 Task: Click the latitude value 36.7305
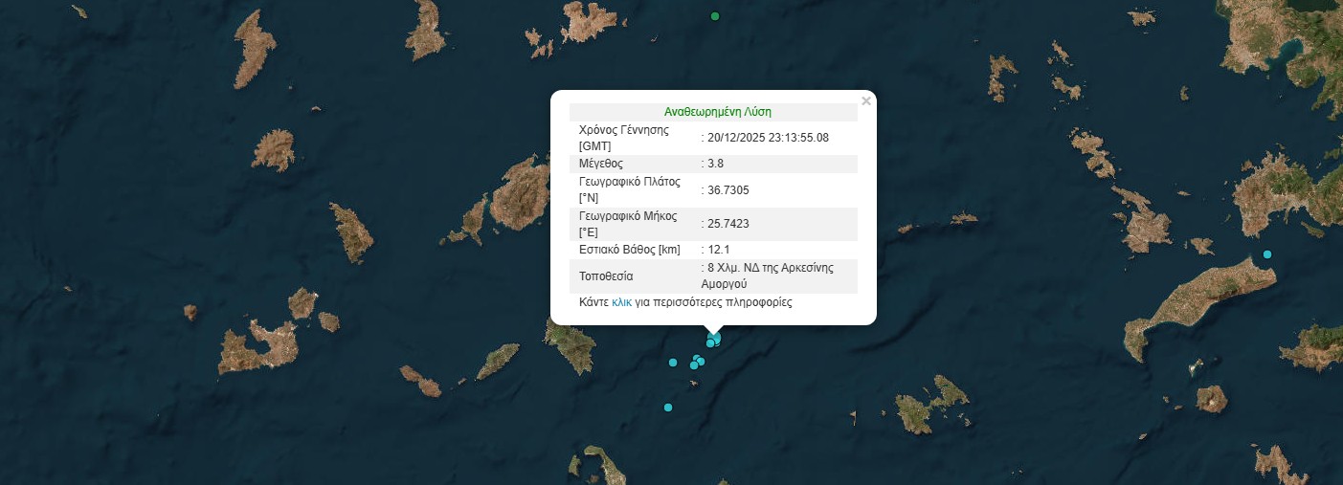[727, 190]
